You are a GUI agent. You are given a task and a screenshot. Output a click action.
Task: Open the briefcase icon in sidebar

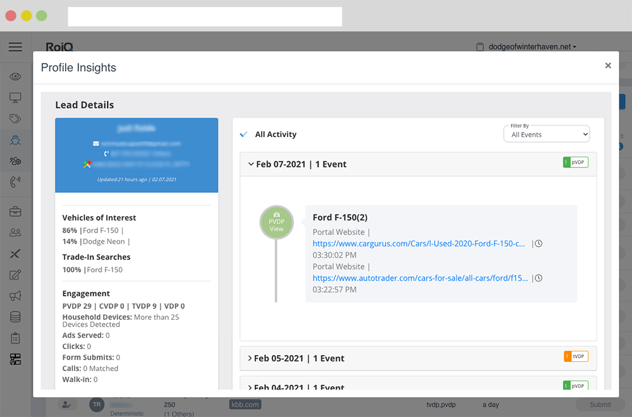15,212
